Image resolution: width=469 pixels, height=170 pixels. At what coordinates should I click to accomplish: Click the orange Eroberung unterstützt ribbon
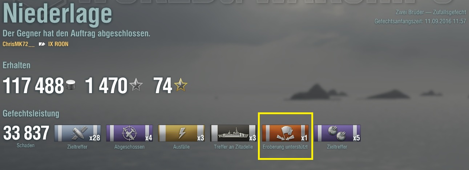(x=285, y=133)
